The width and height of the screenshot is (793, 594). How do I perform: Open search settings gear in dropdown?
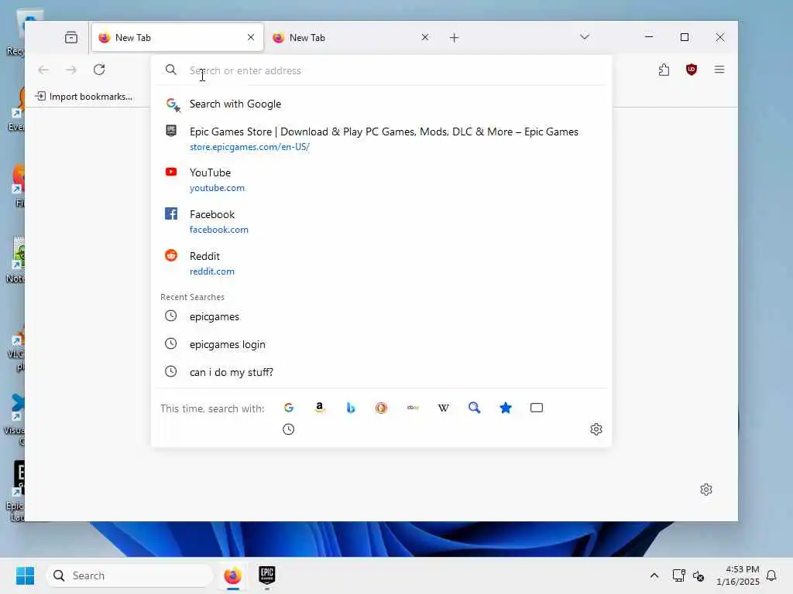pos(596,429)
